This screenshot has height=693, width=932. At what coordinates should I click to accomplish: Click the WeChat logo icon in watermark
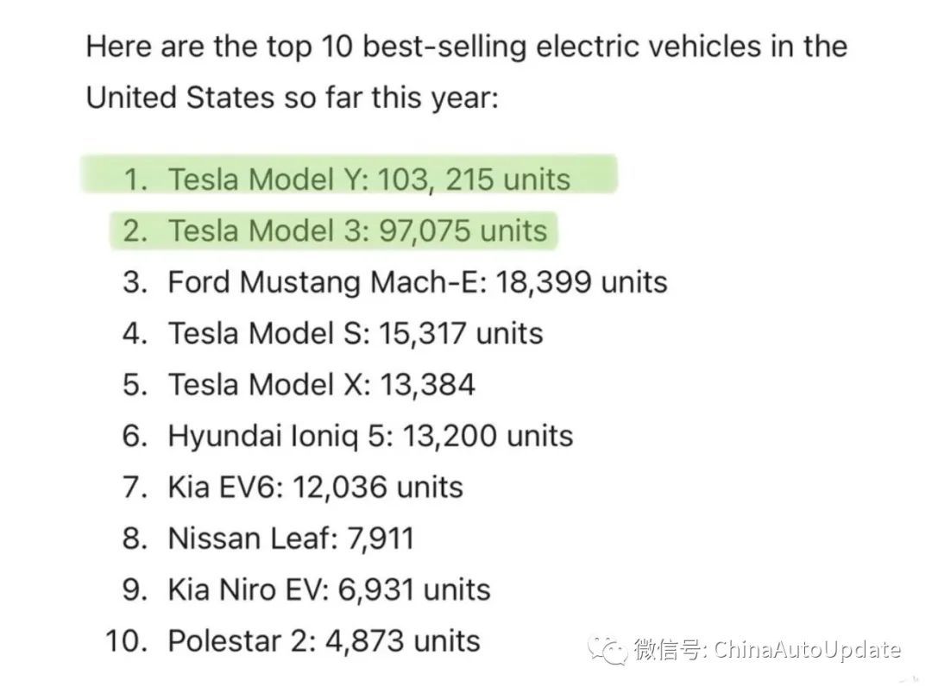click(608, 650)
